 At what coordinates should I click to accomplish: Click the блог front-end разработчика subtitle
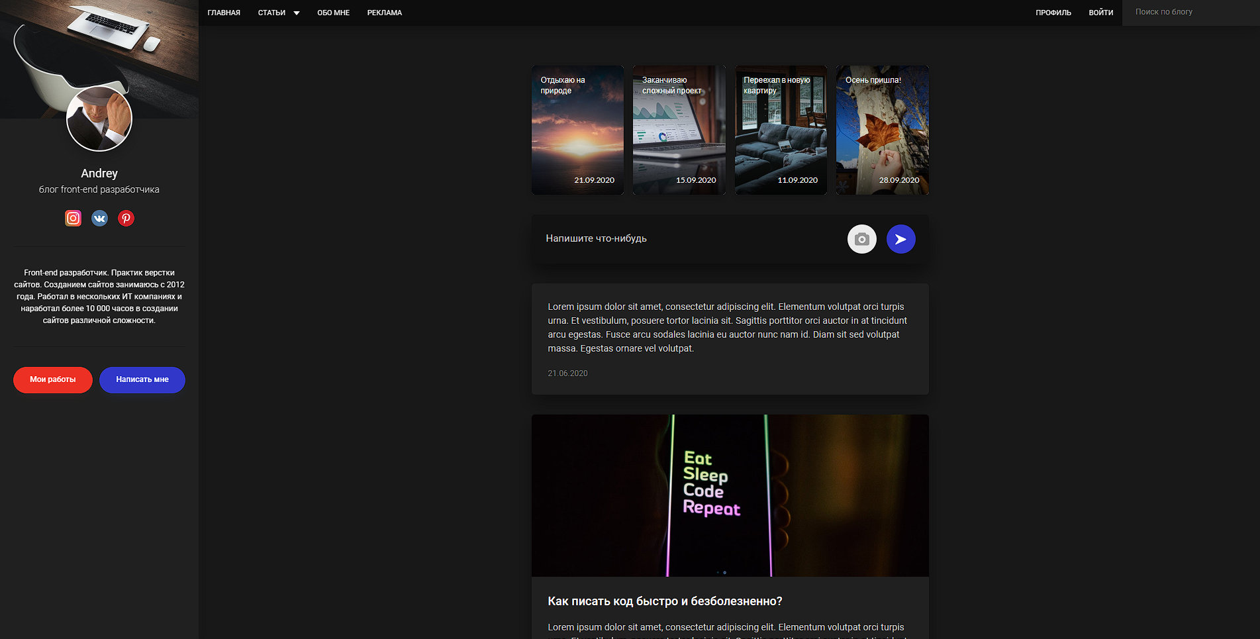click(x=99, y=189)
